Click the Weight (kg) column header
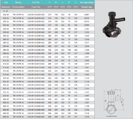This screenshot has height=119, width=133. coord(87,7)
